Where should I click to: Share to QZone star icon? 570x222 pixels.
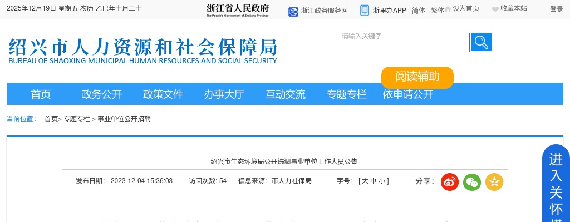tap(494, 182)
